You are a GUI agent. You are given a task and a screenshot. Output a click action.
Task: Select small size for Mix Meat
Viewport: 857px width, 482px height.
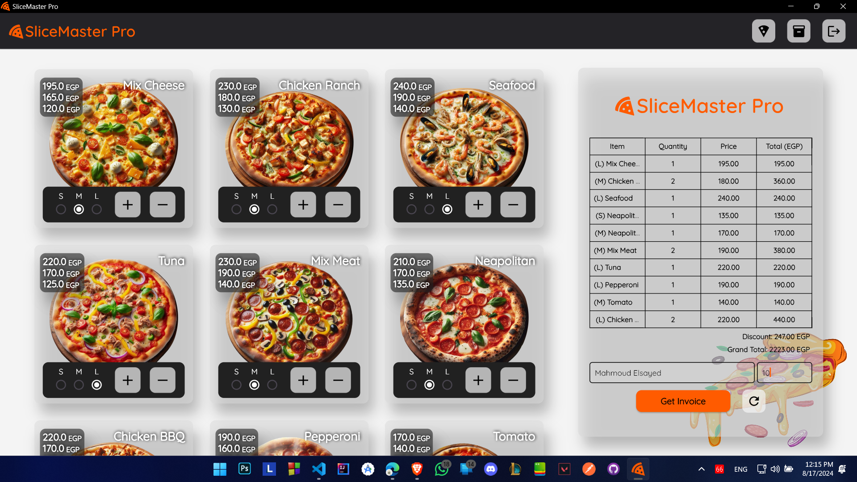tap(237, 385)
